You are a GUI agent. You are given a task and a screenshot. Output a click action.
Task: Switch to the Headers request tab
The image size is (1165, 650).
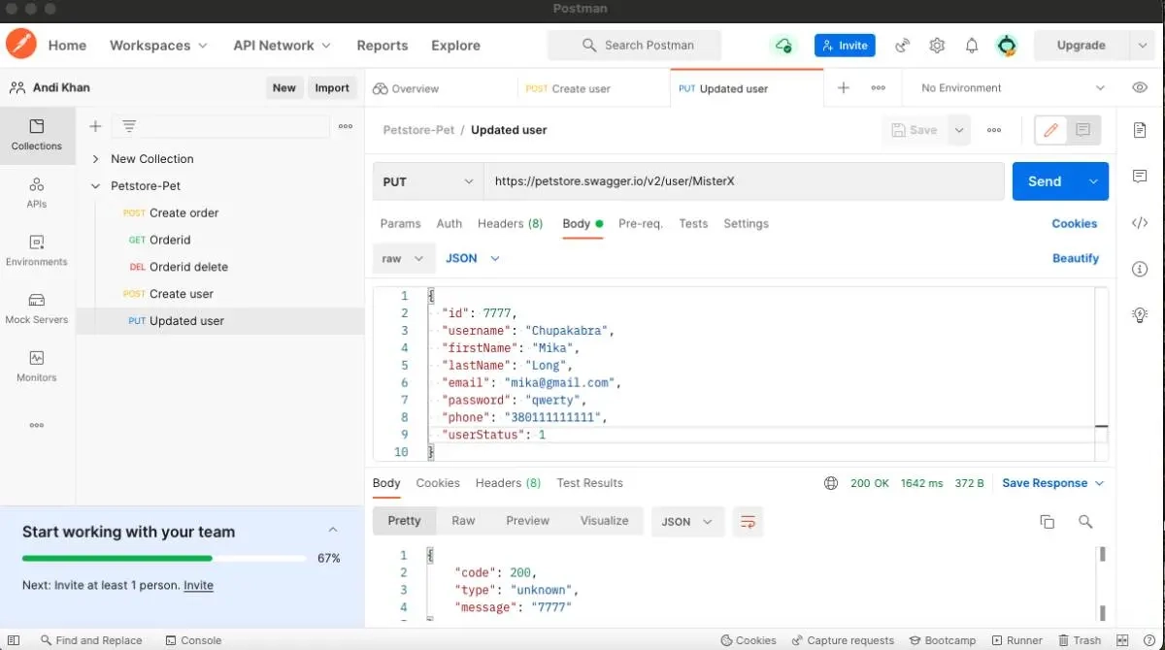point(510,223)
